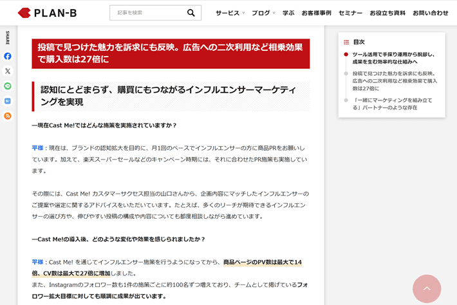The height and width of the screenshot is (305, 457).
Task: Open the お役立ち資料 menu item
Action: point(387,13)
